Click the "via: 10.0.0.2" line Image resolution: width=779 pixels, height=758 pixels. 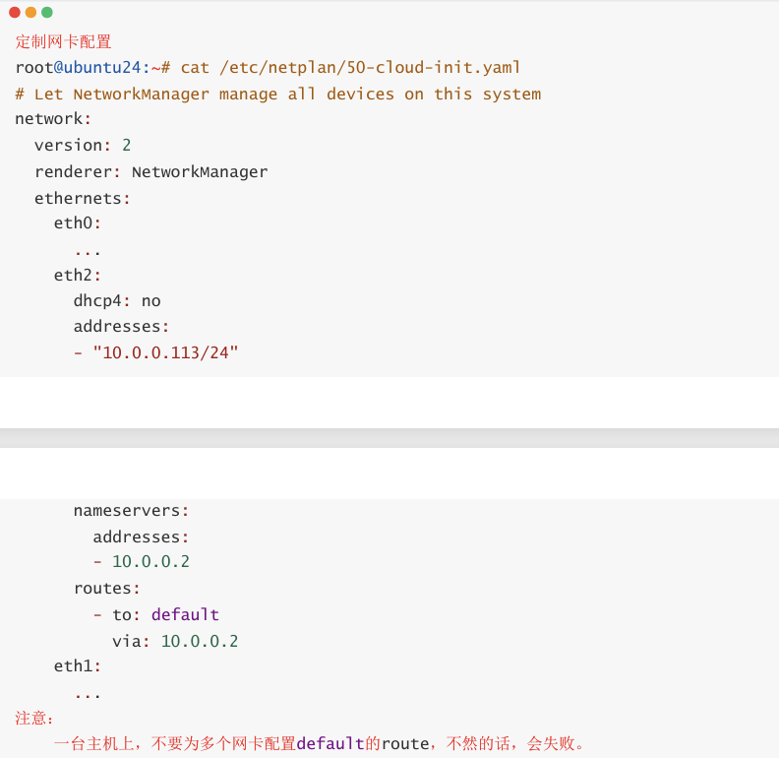(x=175, y=641)
